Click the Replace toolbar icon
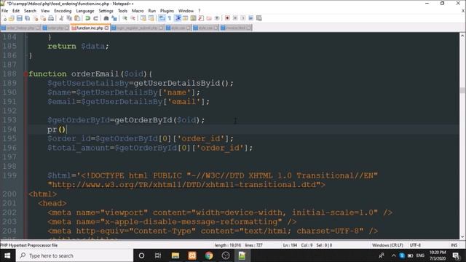This screenshot has height=262, width=466. coord(114,18)
